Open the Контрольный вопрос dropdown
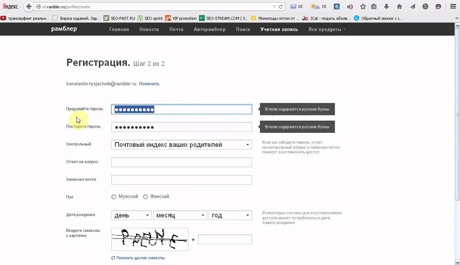 [x=182, y=145]
